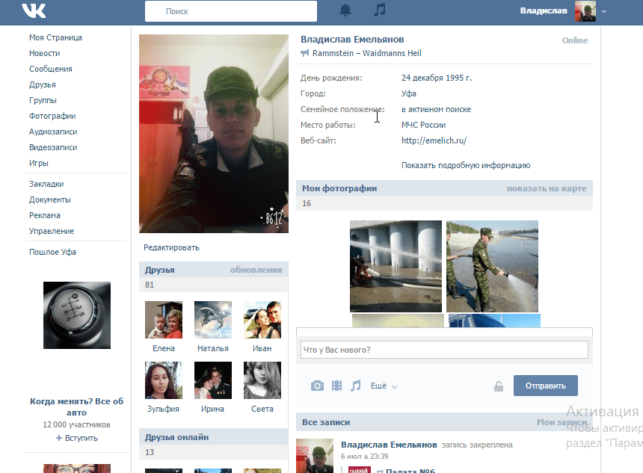Image resolution: width=643 pixels, height=473 pixels.
Task: Expand the Владислав account dropdown arrow
Action: tap(604, 12)
